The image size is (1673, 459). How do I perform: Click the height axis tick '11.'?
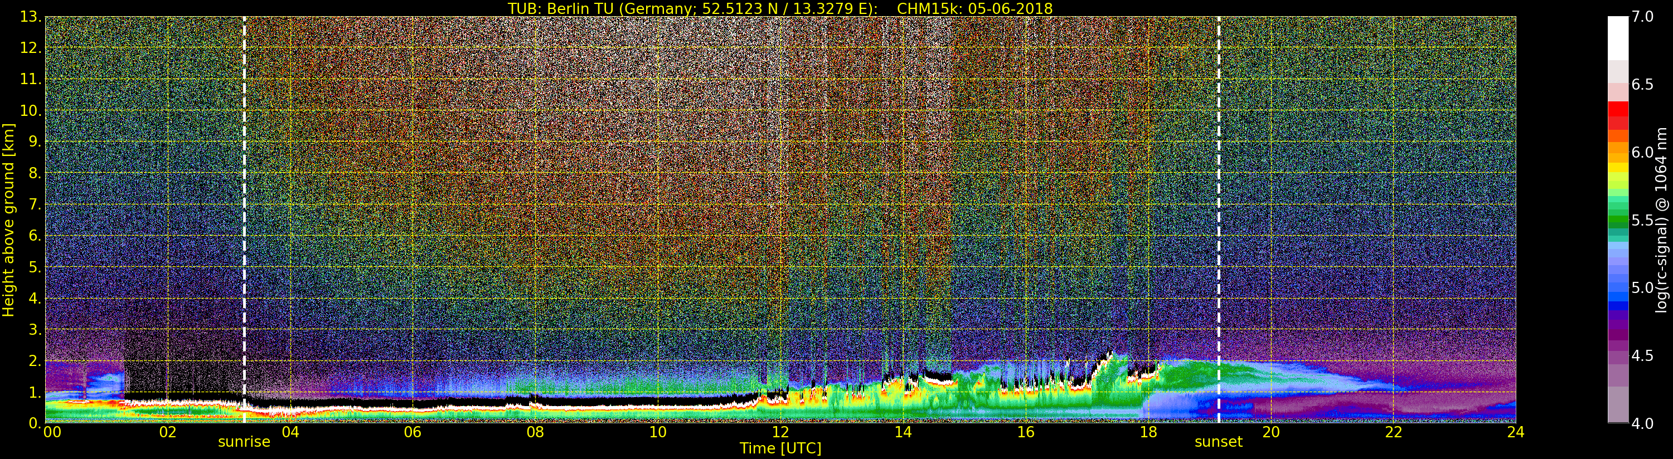click(x=30, y=79)
